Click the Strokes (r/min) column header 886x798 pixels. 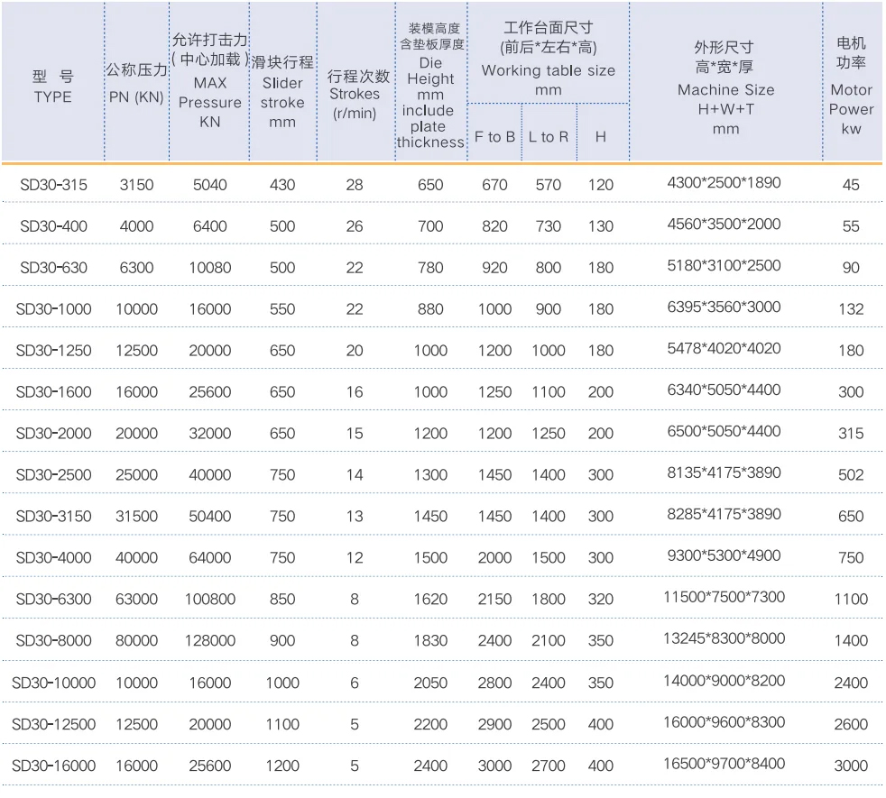(355, 95)
